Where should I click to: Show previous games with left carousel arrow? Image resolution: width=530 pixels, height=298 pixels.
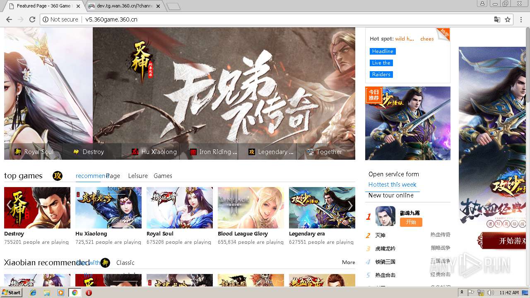[x=9, y=206]
